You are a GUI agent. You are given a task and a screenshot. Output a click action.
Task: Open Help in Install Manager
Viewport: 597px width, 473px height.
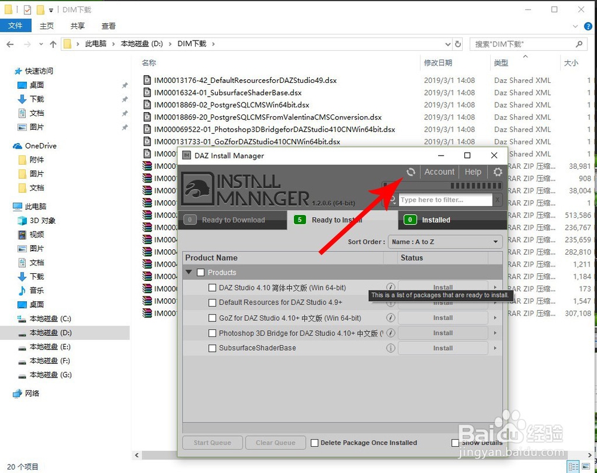point(473,172)
